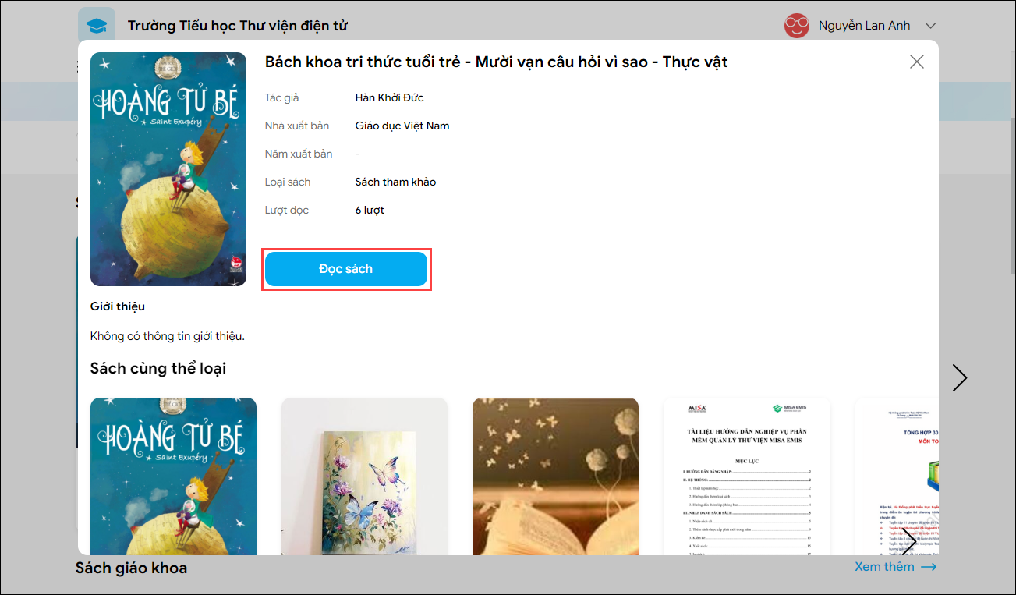Viewport: 1016px width, 595px height.
Task: Click the large Hoàng Tử Bé cover image
Action: [168, 169]
